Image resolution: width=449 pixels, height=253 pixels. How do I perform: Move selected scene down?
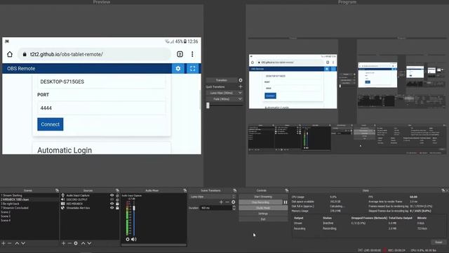(23, 243)
